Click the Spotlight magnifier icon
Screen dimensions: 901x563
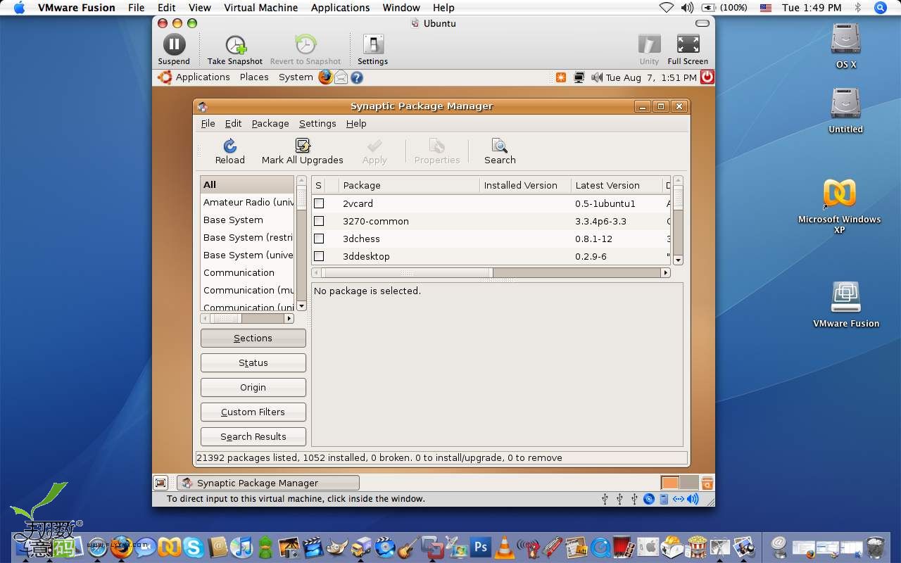[880, 8]
